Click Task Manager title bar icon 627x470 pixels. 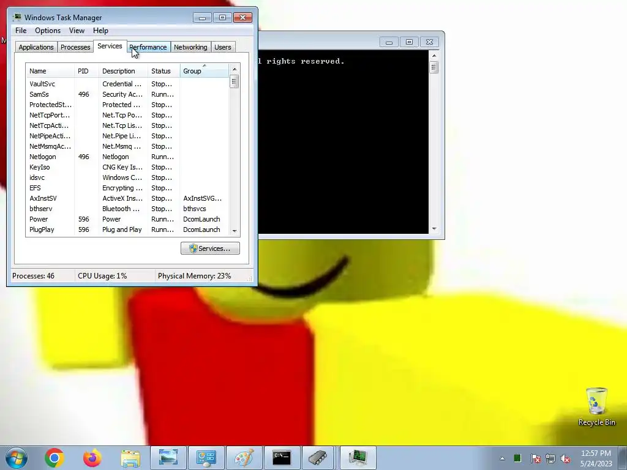pos(17,17)
